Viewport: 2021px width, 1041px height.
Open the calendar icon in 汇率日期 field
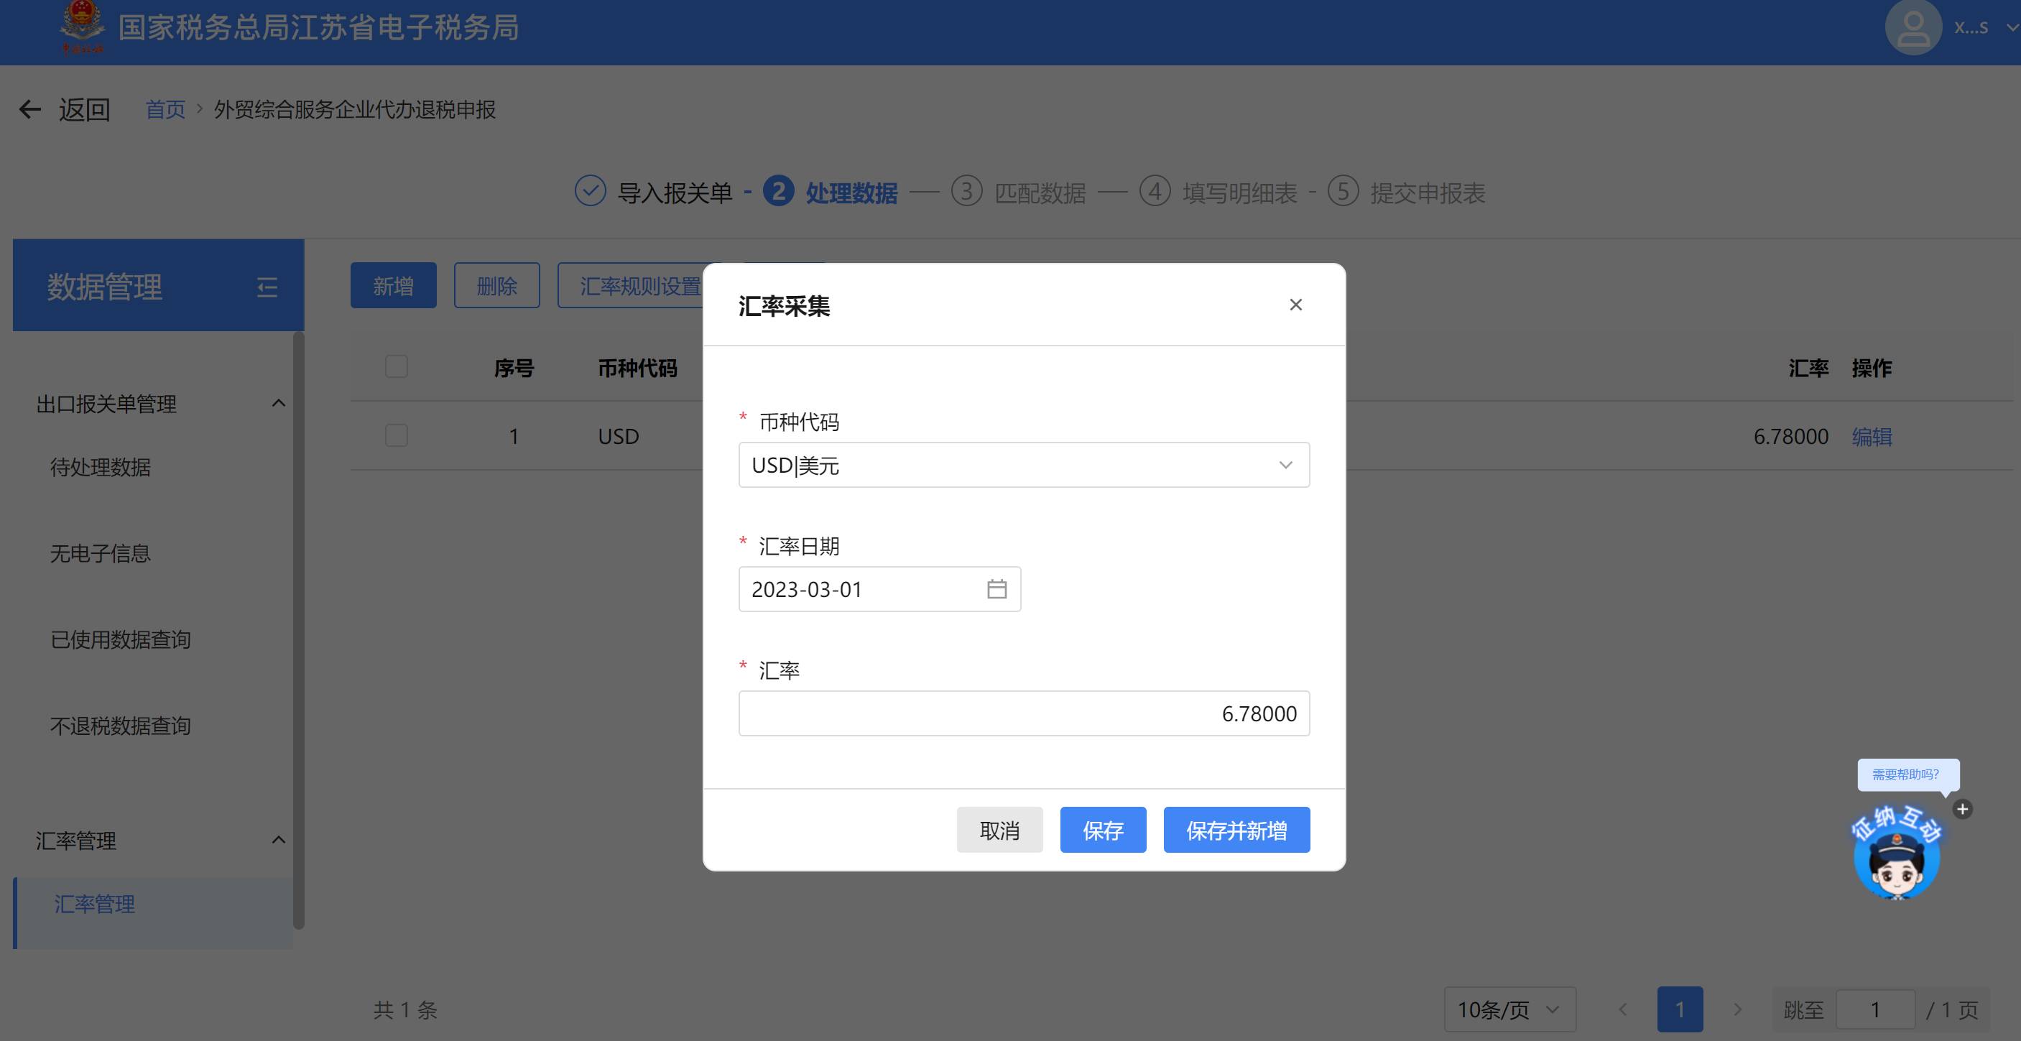[x=996, y=589]
